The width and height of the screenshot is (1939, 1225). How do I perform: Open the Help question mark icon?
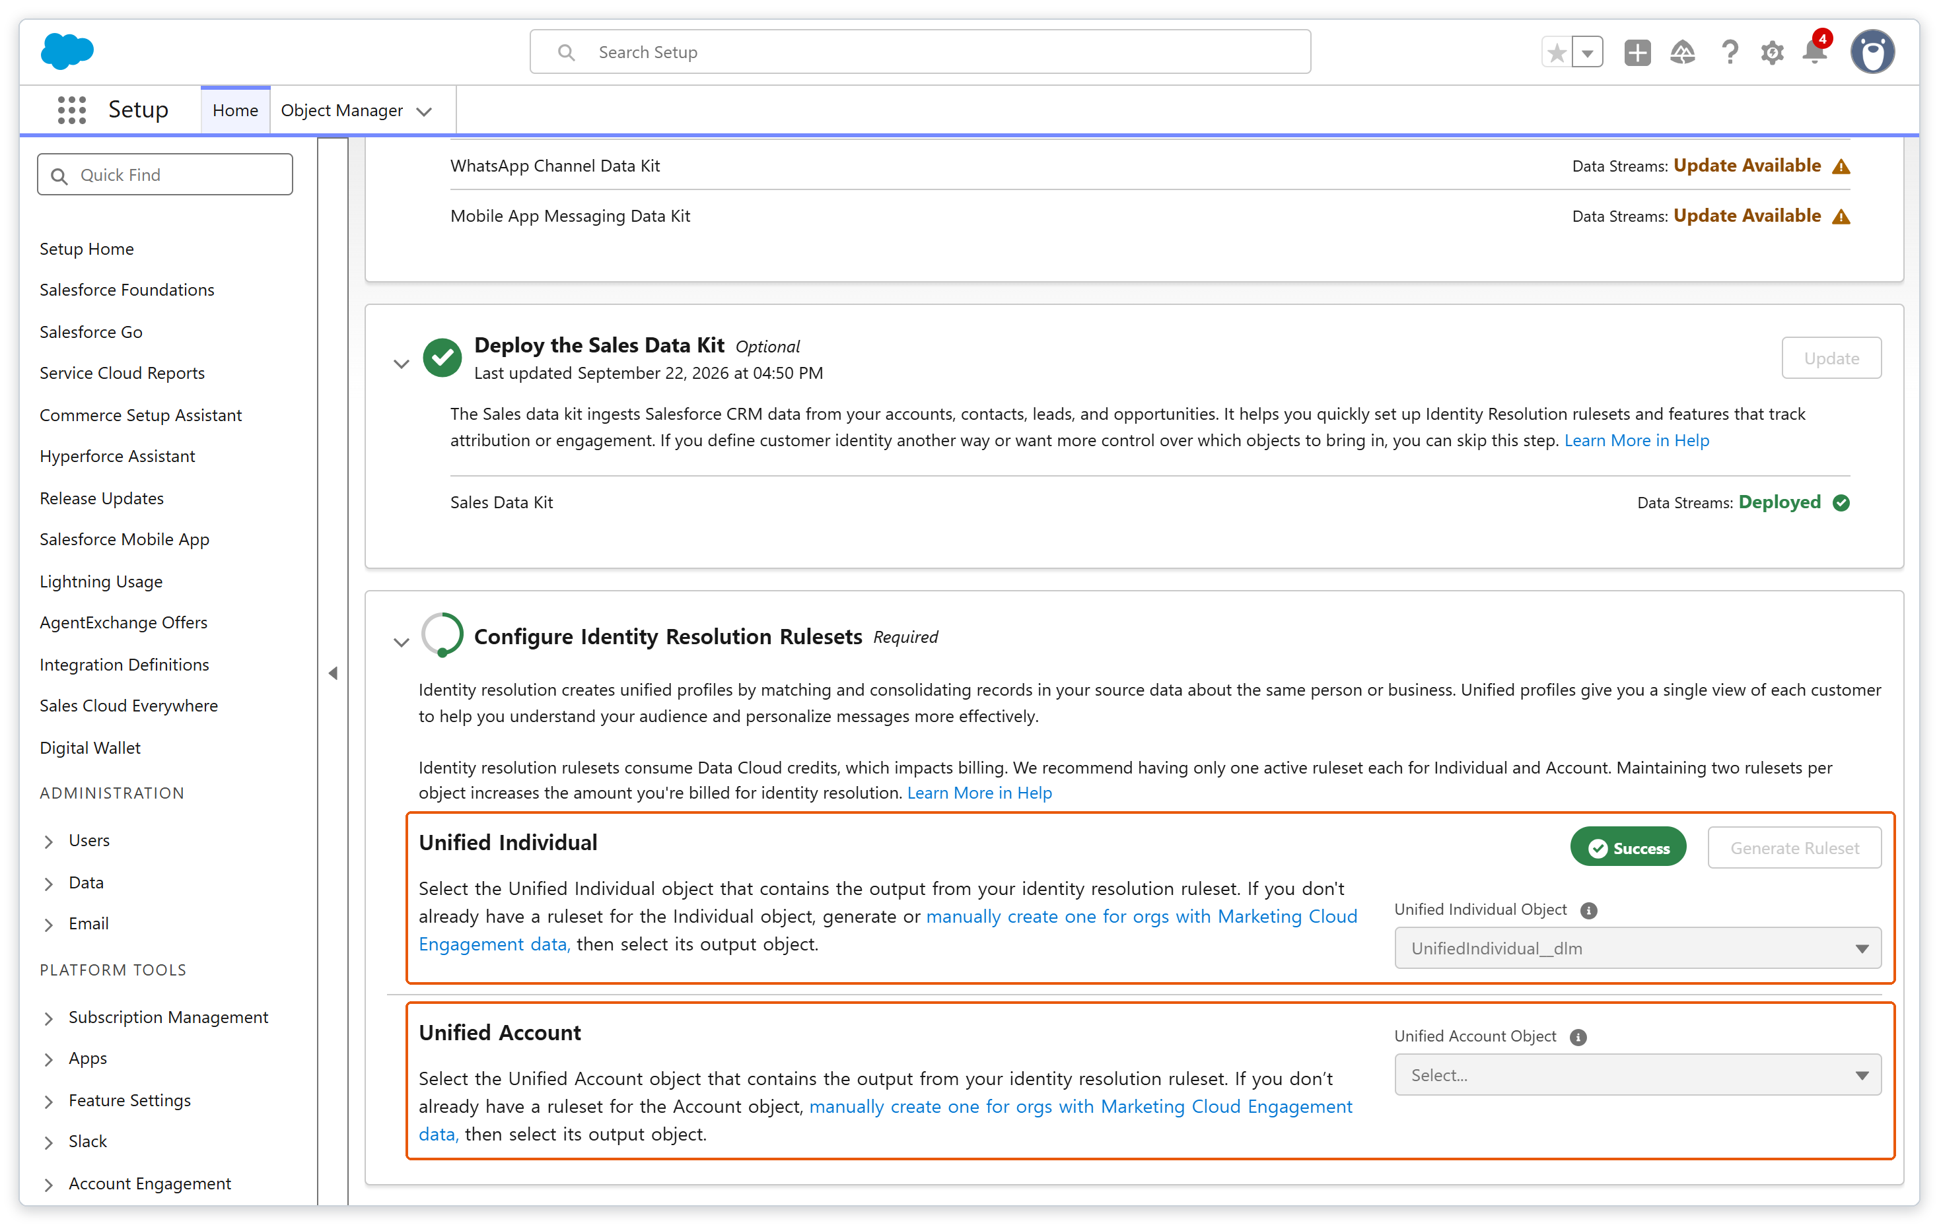1729,53
